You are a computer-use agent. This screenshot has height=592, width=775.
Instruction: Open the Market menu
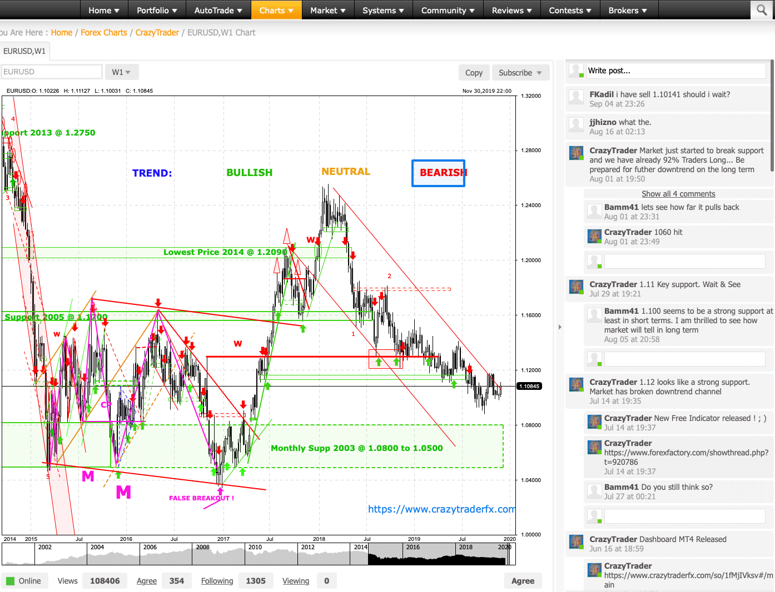[x=328, y=10]
